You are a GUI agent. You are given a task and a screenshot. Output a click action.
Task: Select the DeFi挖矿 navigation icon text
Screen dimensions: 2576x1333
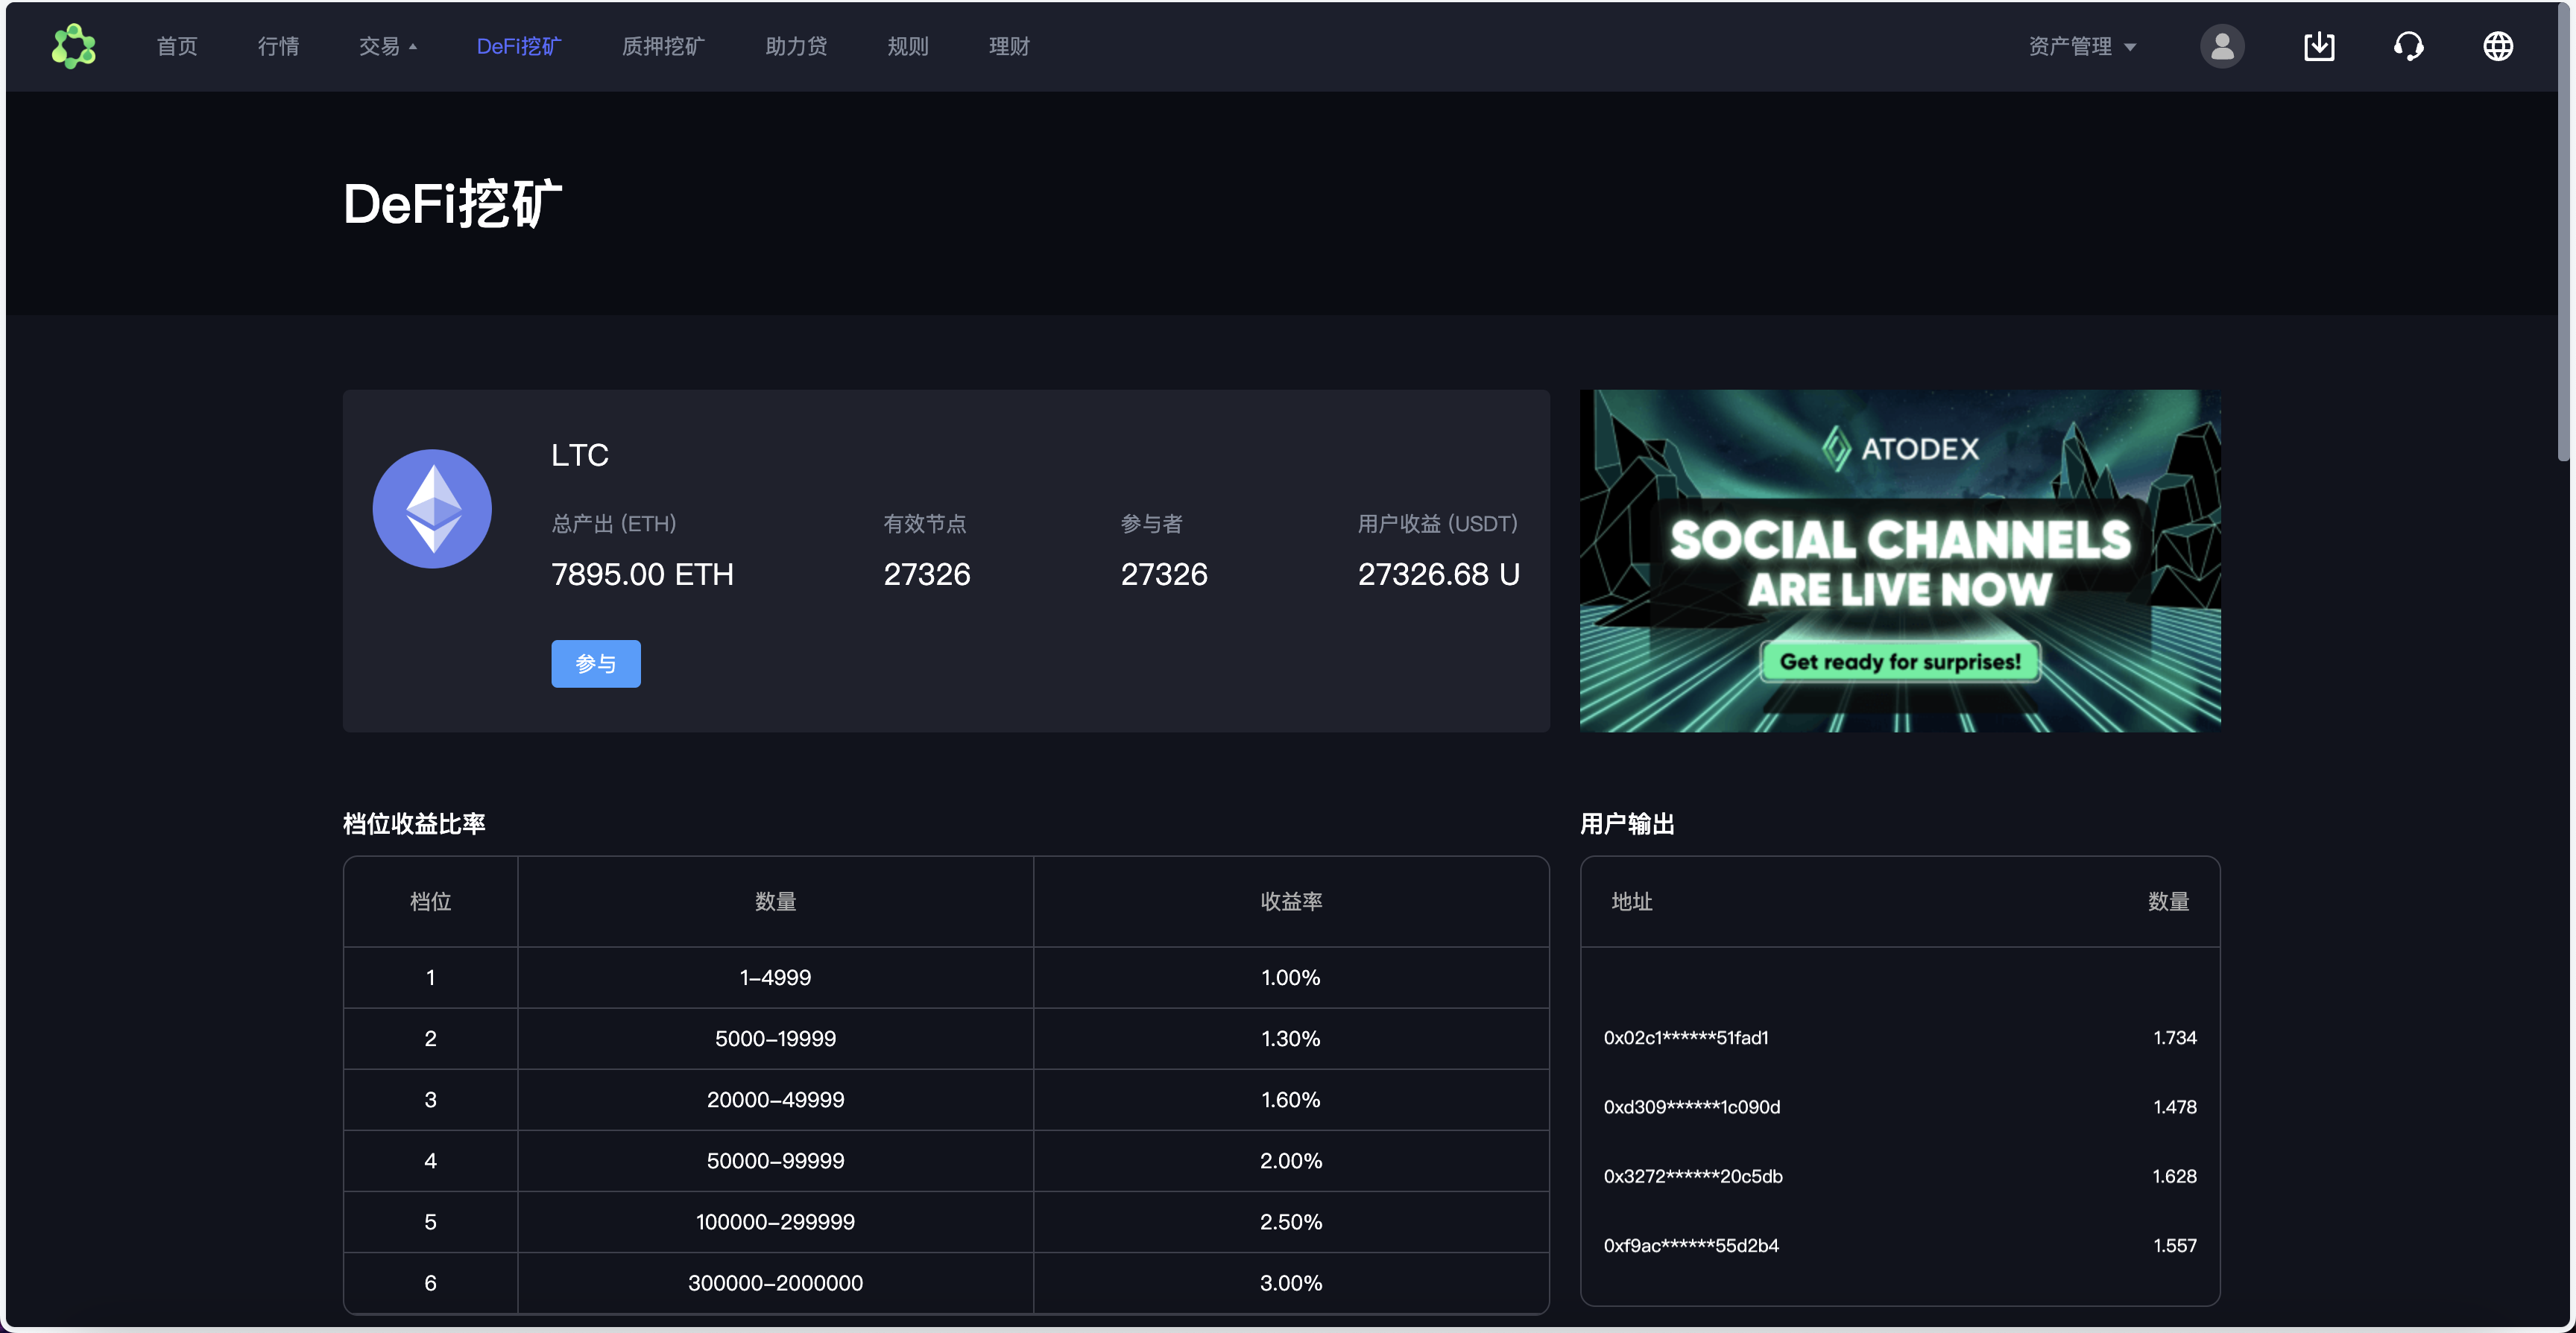tap(519, 46)
